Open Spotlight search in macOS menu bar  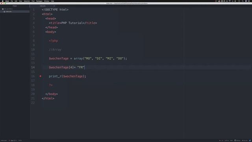click(243, 1)
